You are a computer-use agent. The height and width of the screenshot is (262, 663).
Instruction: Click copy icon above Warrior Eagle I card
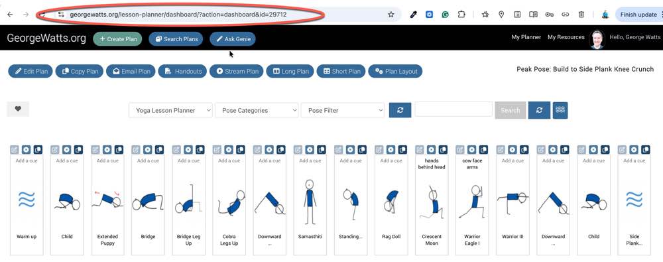pyautogui.click(x=483, y=149)
